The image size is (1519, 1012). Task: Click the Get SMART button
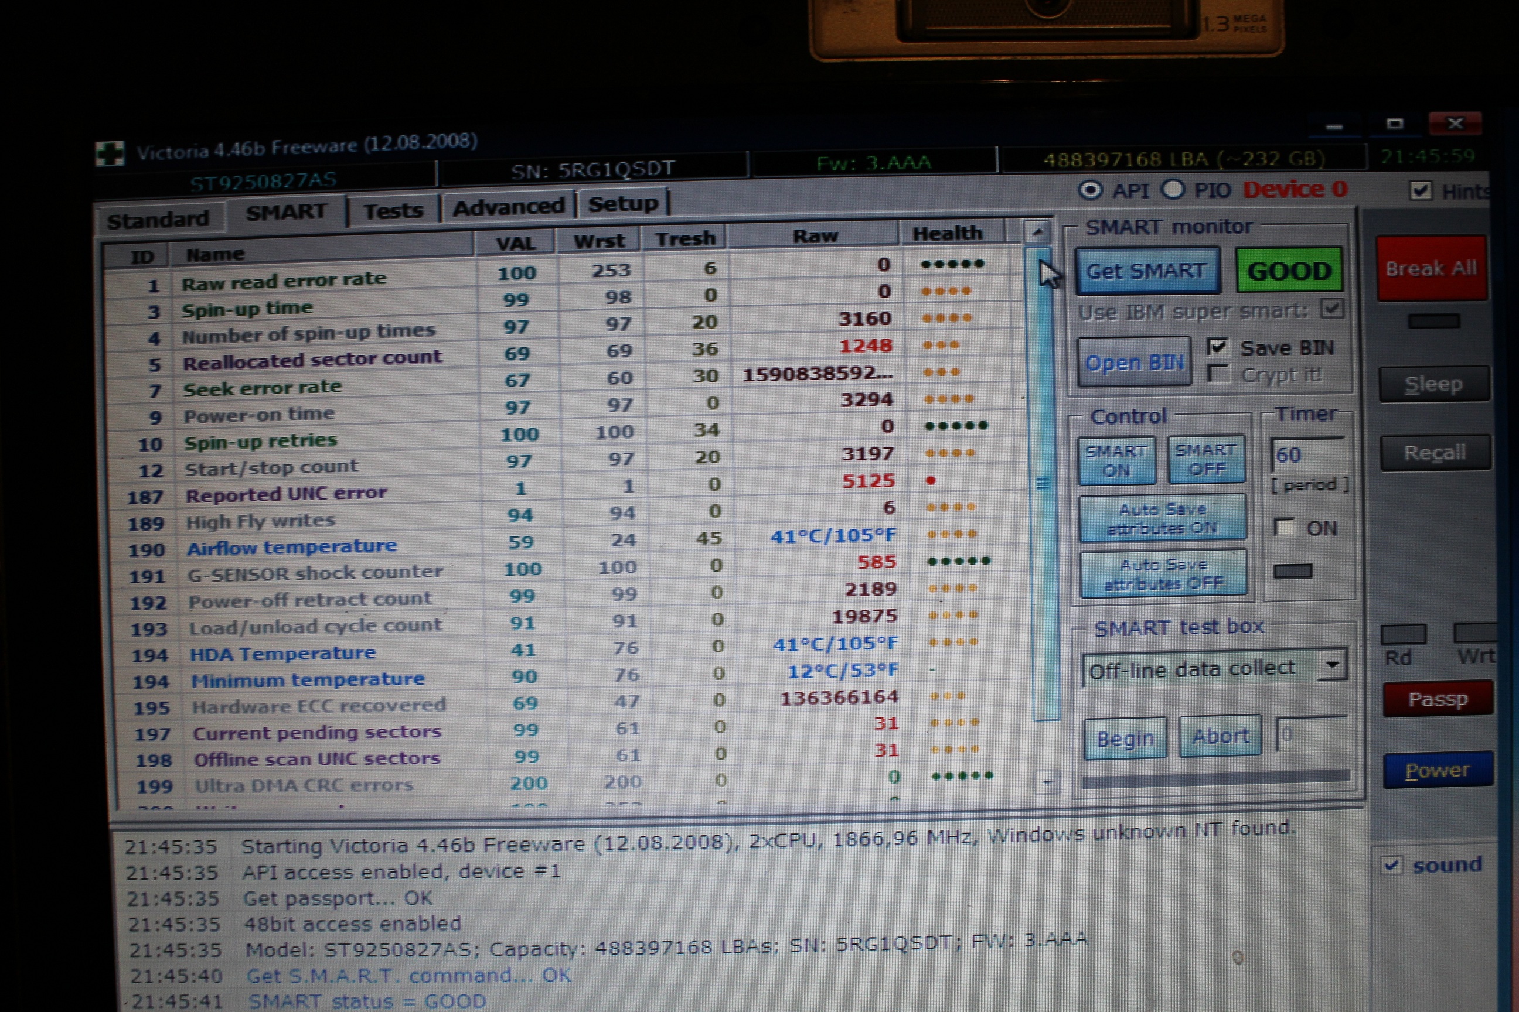(x=1147, y=271)
